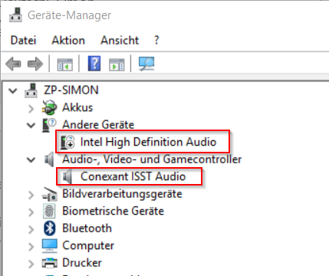The image size is (329, 276).
Task: Expand the Bildverarbeitungsgeräte category
Action: 31,195
